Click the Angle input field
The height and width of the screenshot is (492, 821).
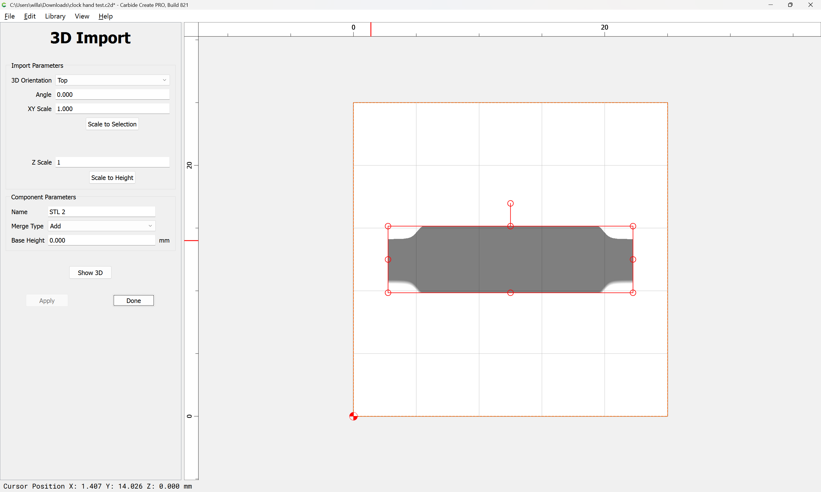(x=112, y=95)
